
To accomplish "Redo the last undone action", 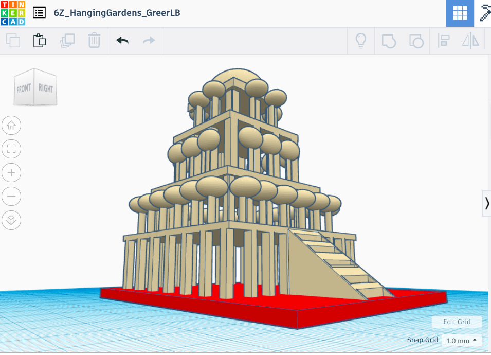I will (x=149, y=41).
